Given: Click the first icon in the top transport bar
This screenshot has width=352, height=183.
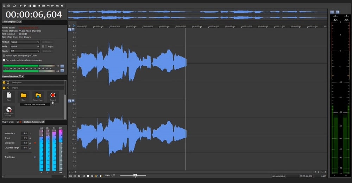Looking at the screenshot, I should 4,6.
